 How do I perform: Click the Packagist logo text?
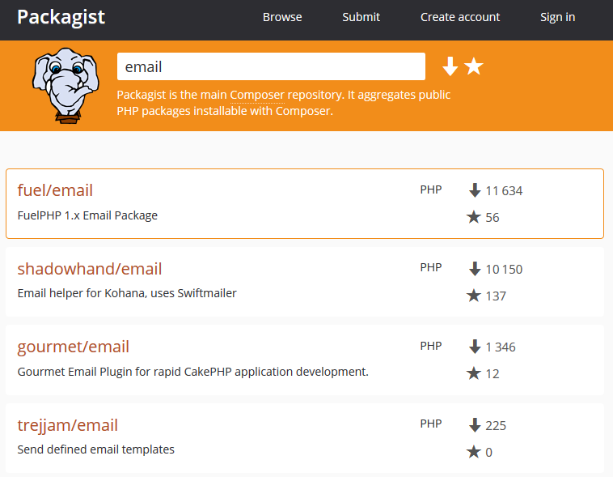pyautogui.click(x=61, y=18)
